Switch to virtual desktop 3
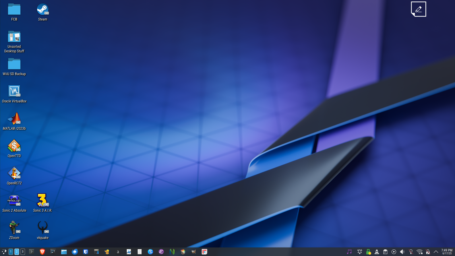The height and width of the screenshot is (256, 455). 23,251
